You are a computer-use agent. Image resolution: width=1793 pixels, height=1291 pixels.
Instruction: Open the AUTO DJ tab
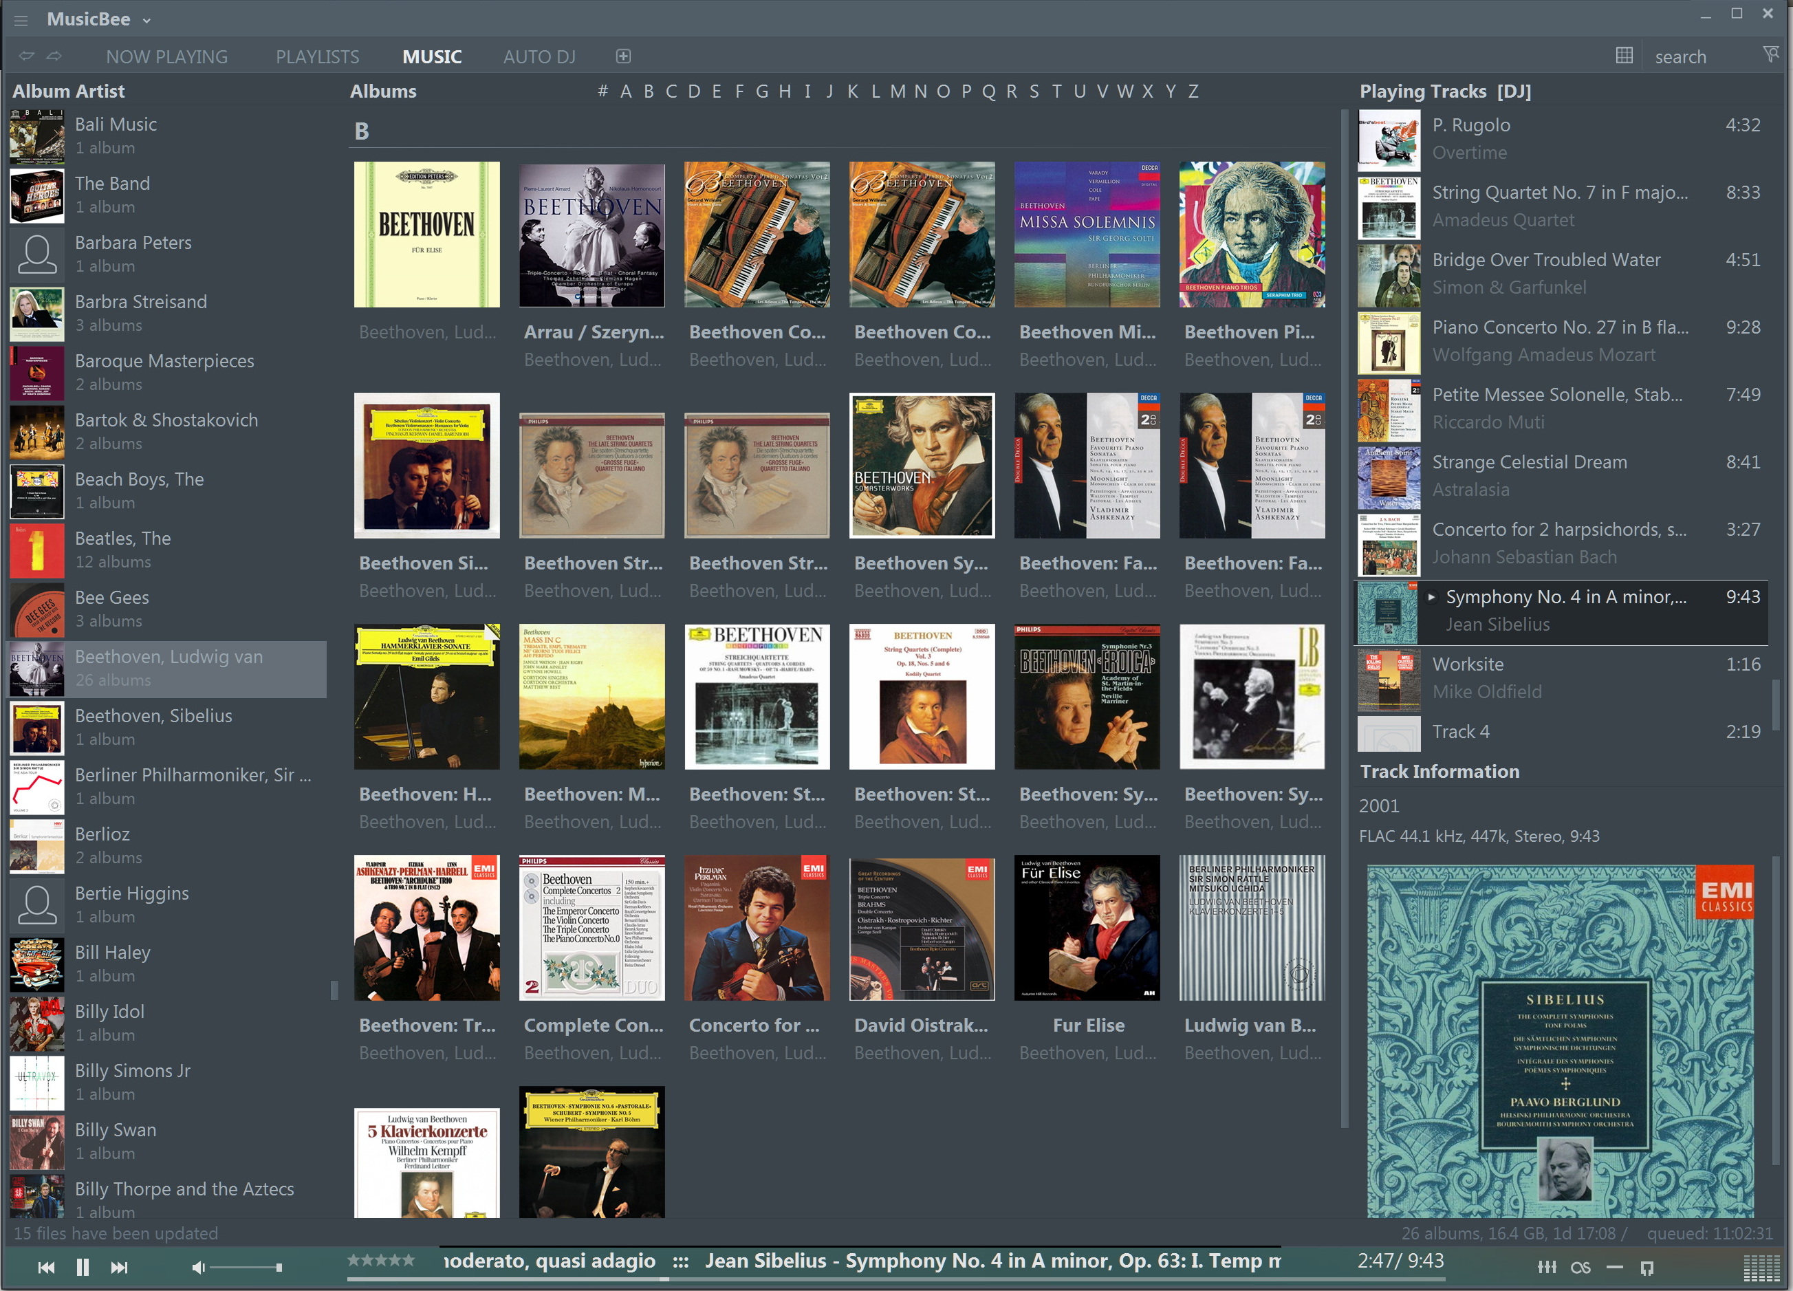pos(539,57)
